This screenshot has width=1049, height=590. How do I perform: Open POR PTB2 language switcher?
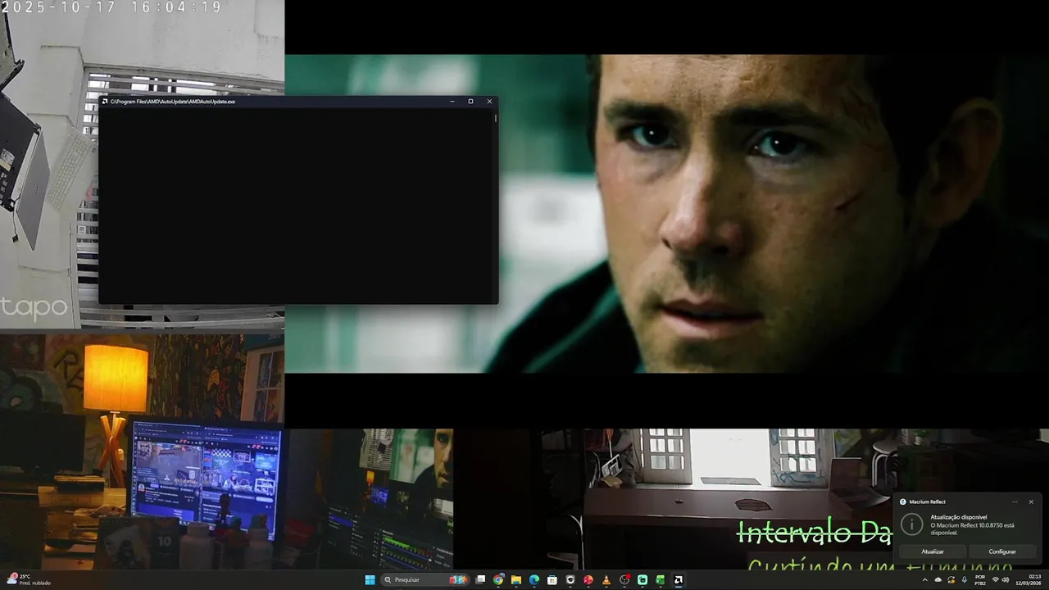[x=980, y=580]
